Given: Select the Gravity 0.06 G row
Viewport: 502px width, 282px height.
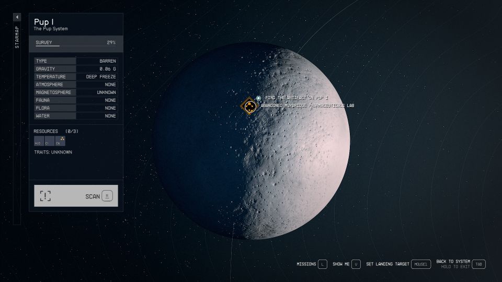Looking at the screenshot, I should click(x=76, y=69).
